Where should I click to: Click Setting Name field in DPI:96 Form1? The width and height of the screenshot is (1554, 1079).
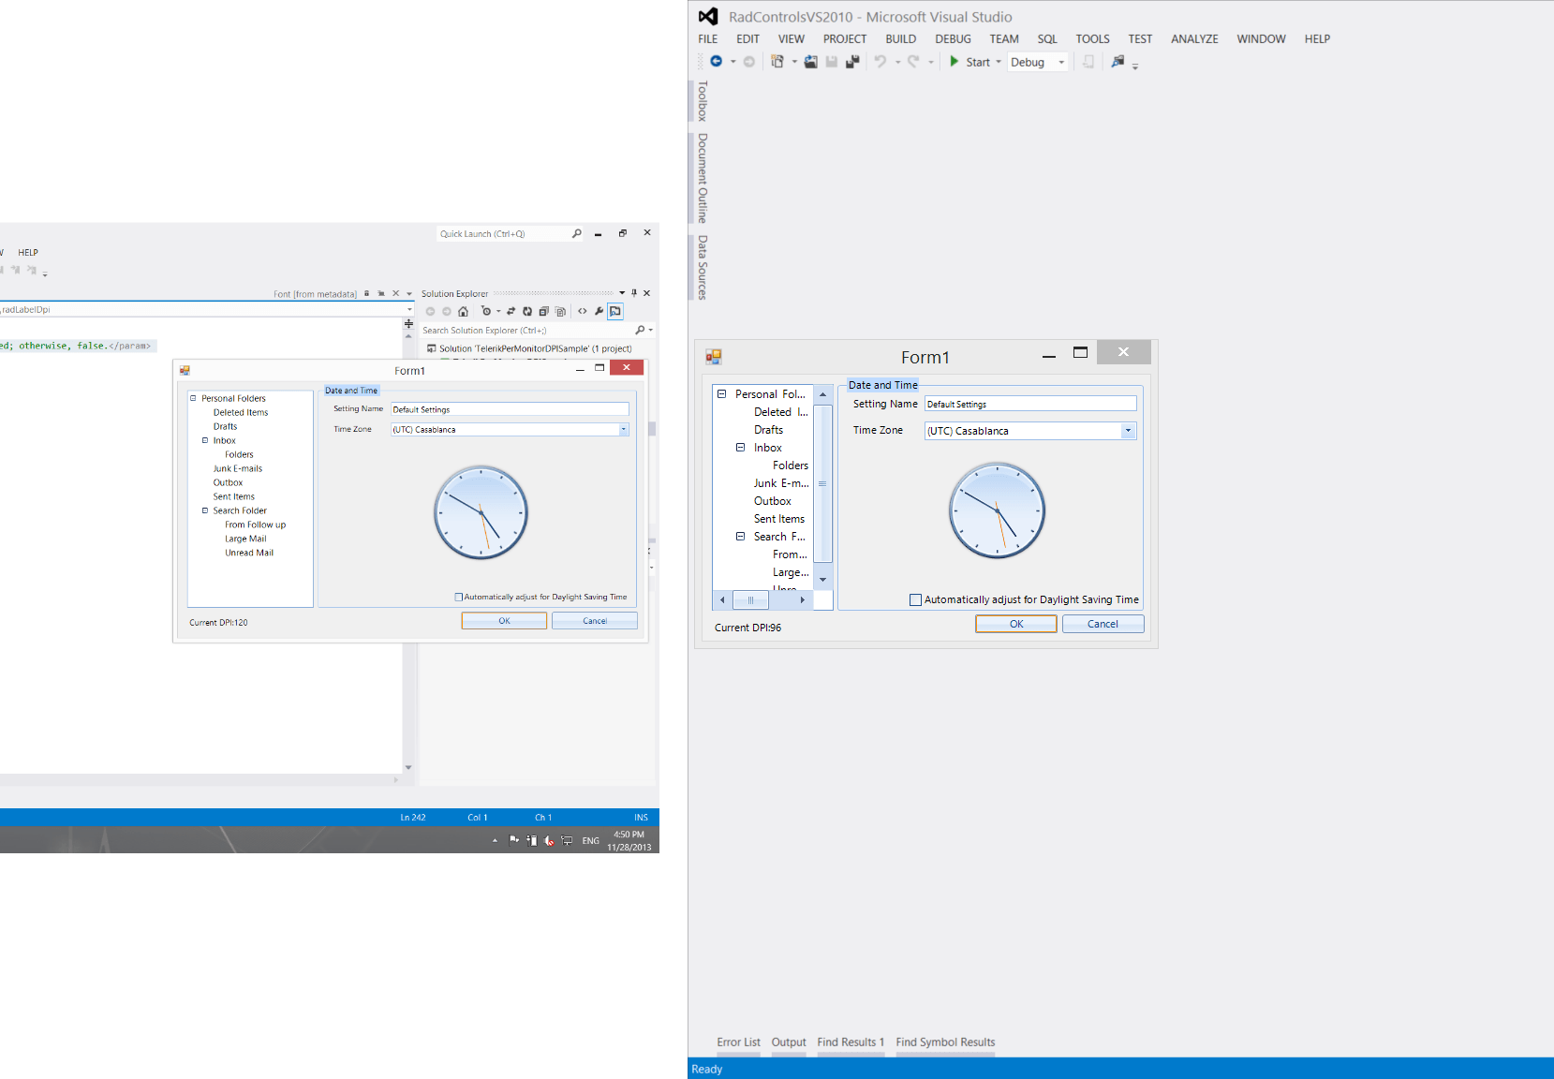pyautogui.click(x=1030, y=404)
